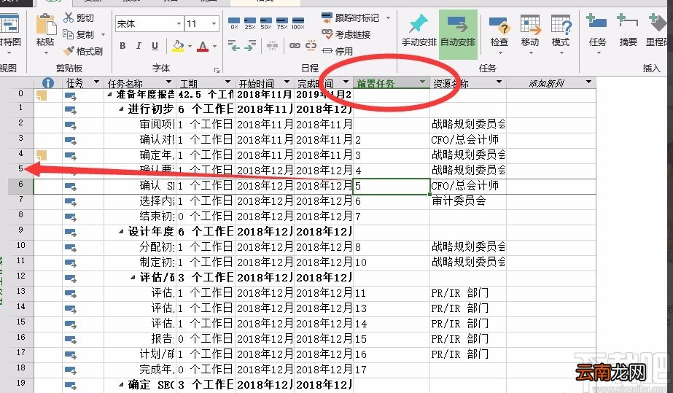Open the note icon in row 0
This screenshot has width=673, height=393.
click(x=42, y=96)
